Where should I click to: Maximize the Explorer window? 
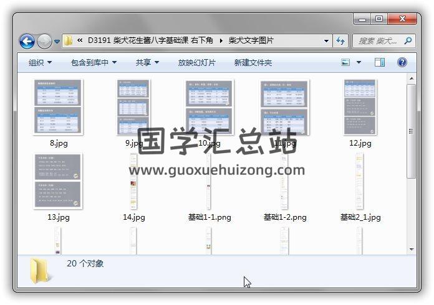tap(379, 19)
